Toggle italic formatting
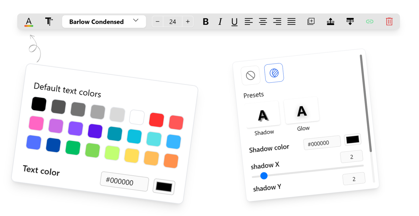Viewport: 419px width, 216px height. [220, 21]
